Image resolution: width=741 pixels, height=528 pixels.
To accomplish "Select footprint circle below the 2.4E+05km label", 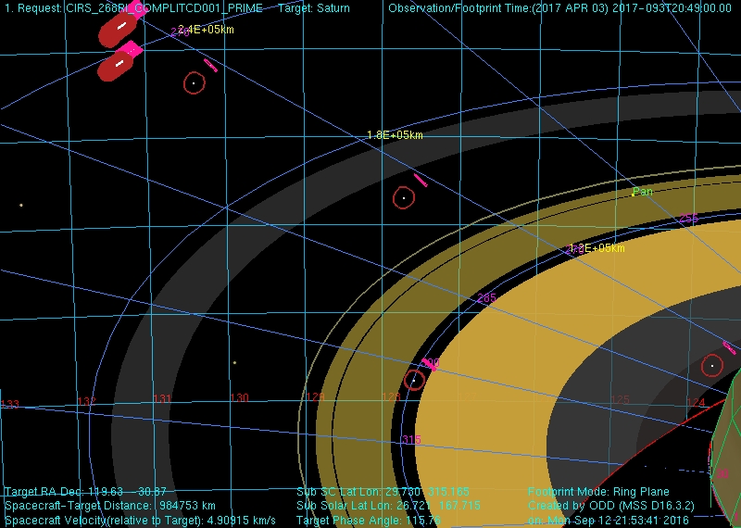I will [x=194, y=83].
